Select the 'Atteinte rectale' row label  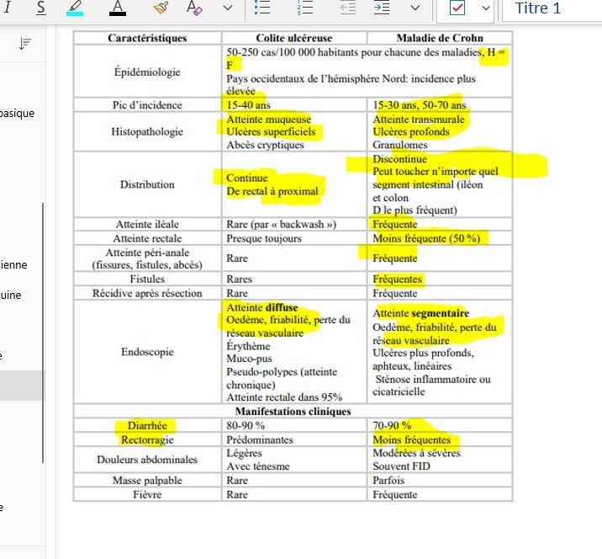[x=147, y=238]
